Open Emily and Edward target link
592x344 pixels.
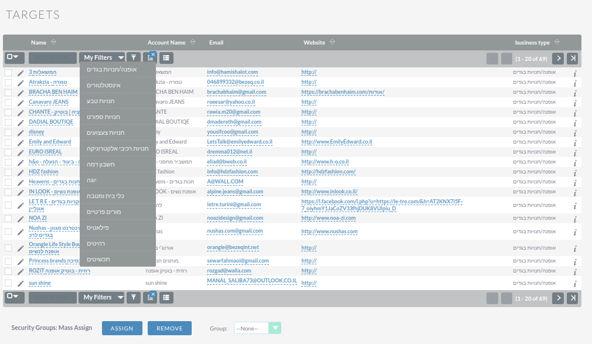pyautogui.click(x=50, y=142)
